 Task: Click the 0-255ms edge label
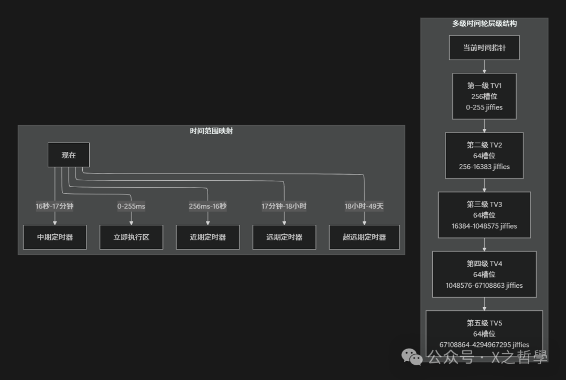tap(131, 206)
